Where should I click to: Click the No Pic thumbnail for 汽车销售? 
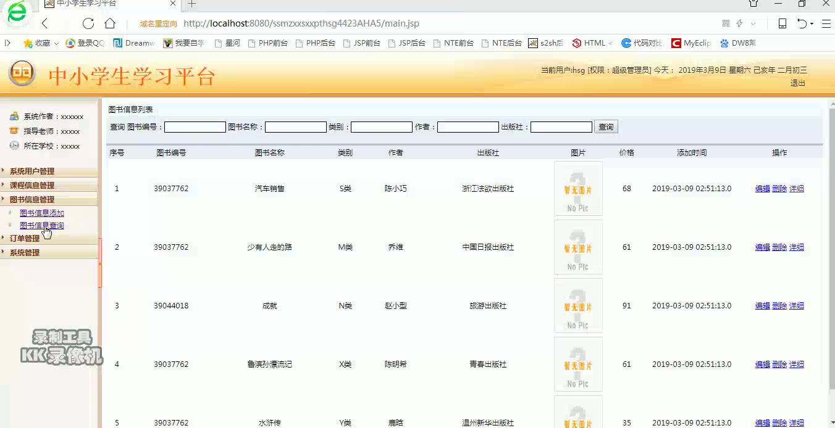coord(578,189)
